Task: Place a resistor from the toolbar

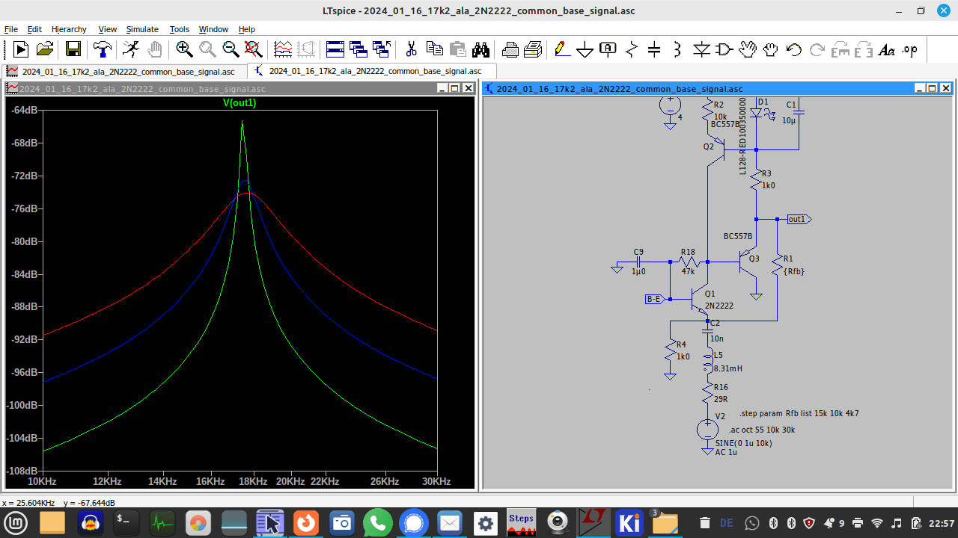Action: tap(632, 49)
